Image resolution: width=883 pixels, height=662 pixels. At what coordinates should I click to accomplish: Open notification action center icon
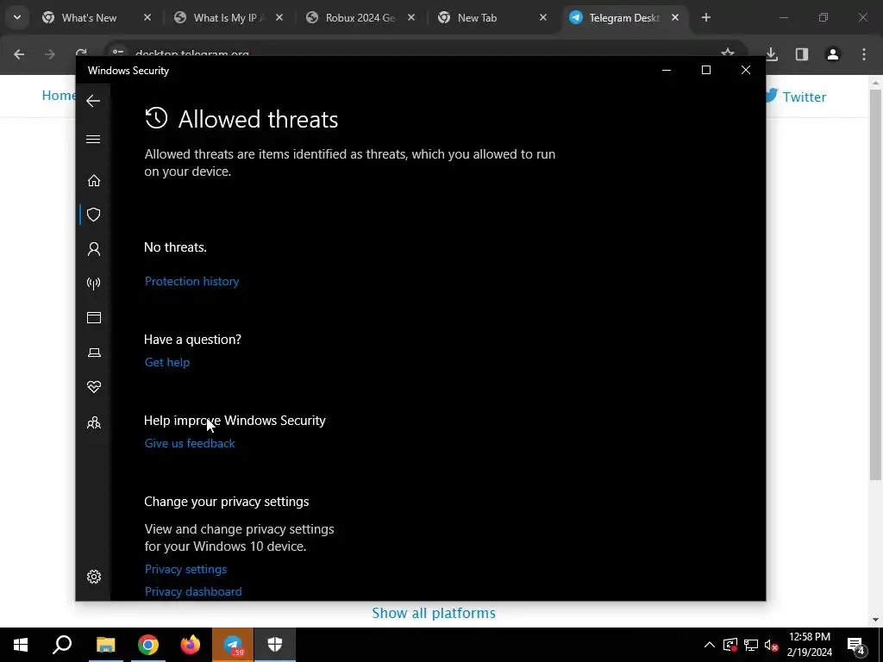[856, 645]
